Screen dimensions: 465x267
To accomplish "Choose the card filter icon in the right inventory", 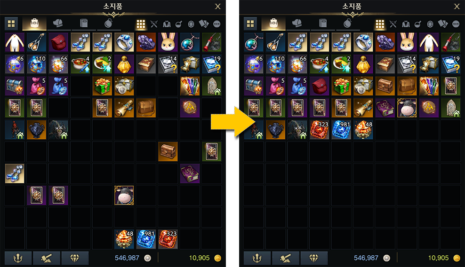I will (443, 24).
